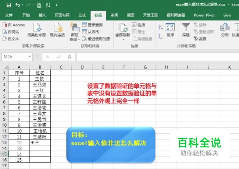Click the sort A-Z quick access icon

click(48, 5)
